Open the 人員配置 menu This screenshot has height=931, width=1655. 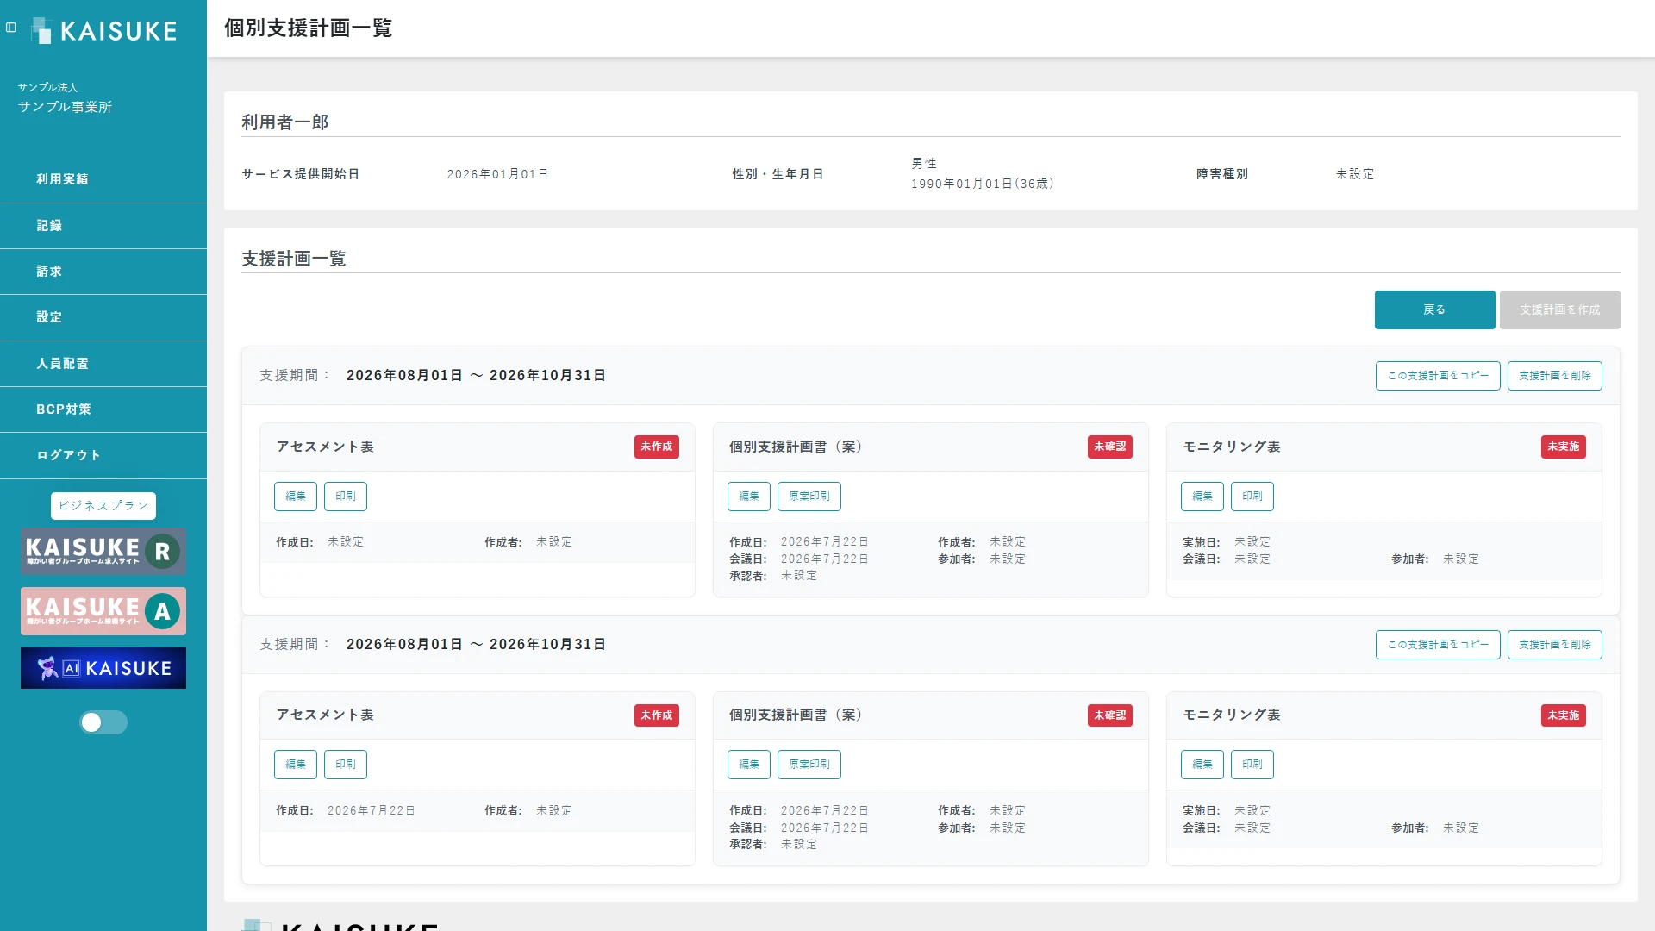103,364
